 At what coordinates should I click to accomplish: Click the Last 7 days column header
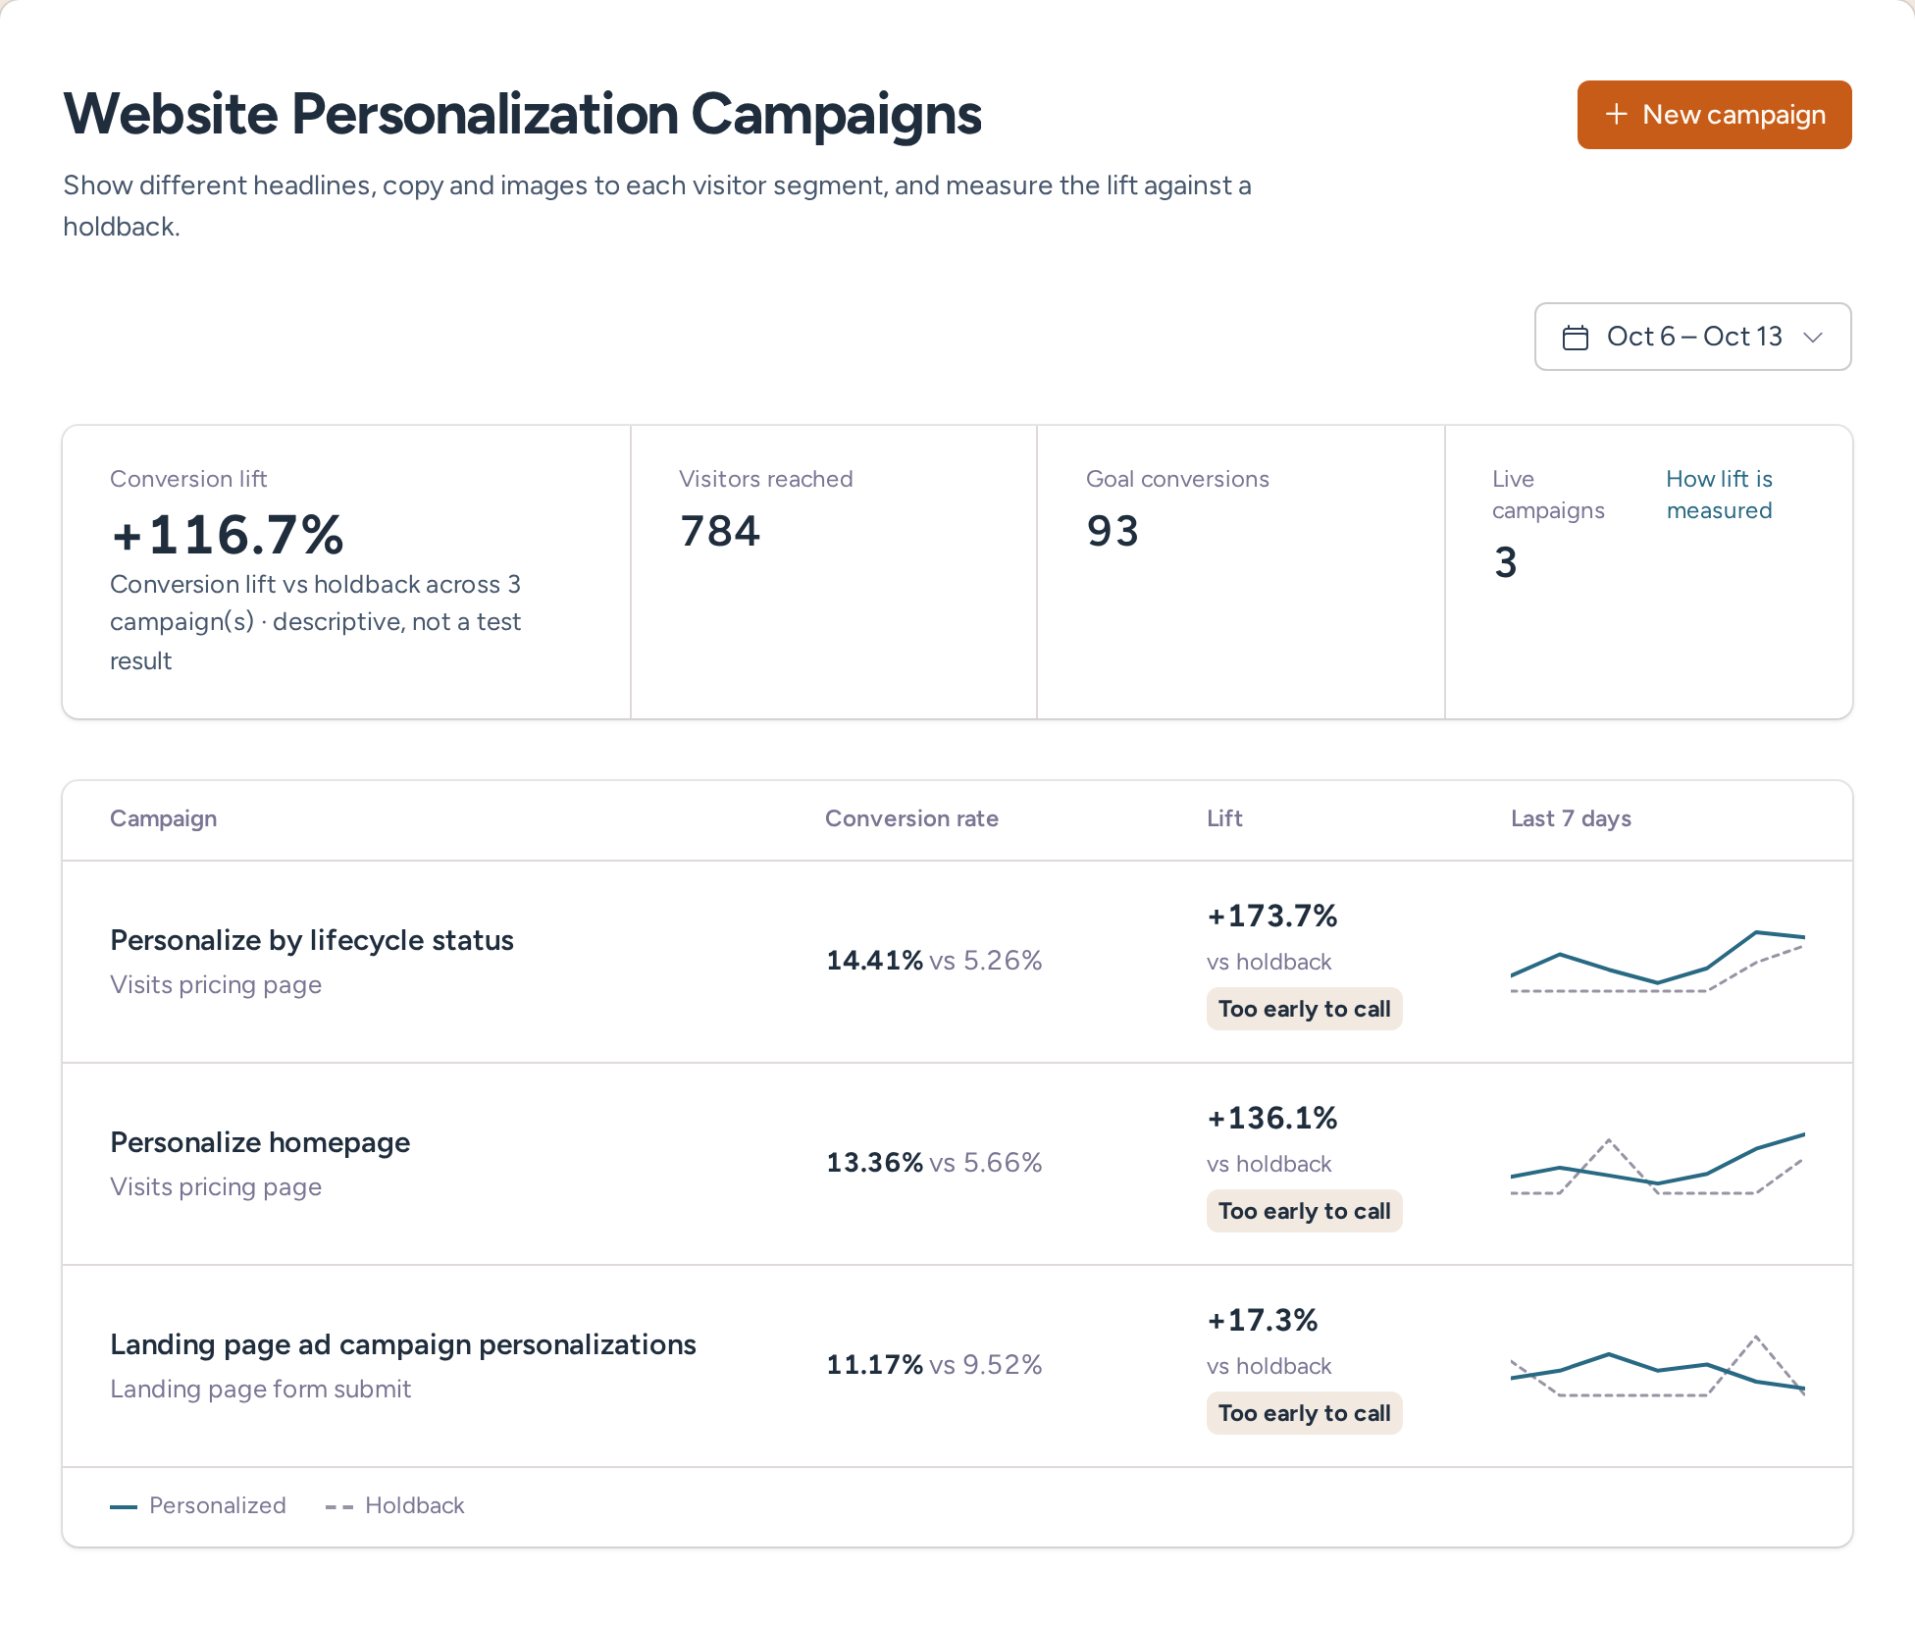(1571, 818)
